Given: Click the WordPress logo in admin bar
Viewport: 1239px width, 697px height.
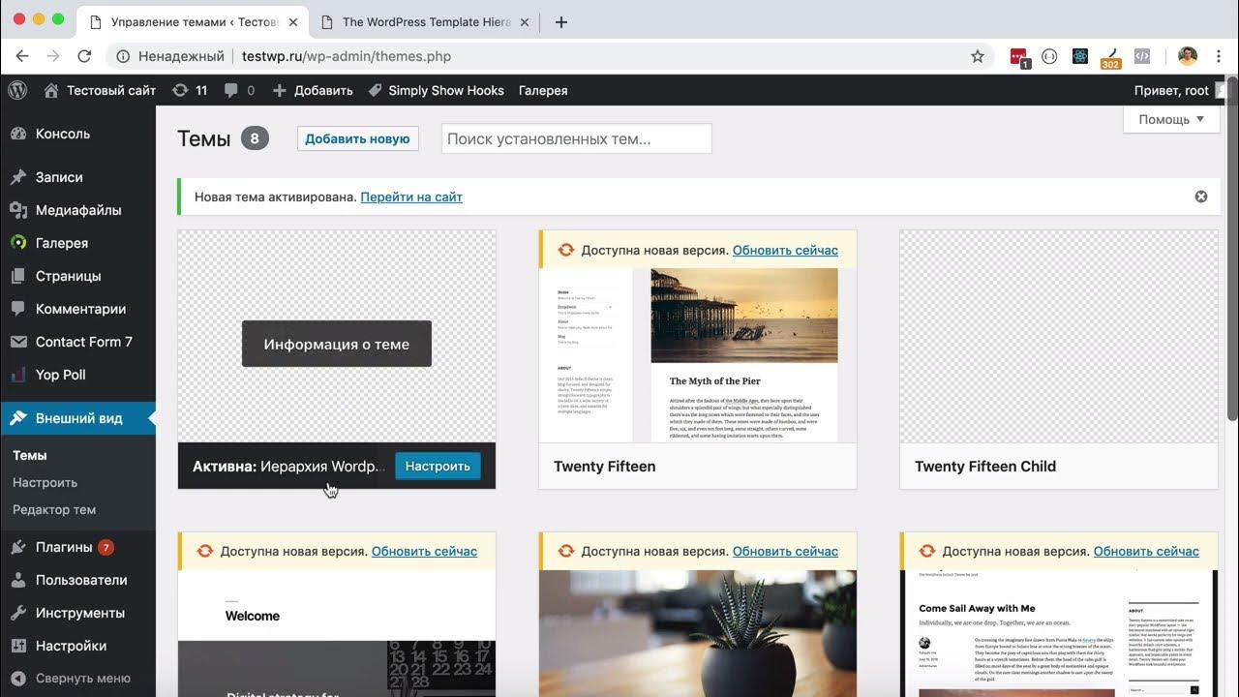Looking at the screenshot, I should tap(17, 90).
